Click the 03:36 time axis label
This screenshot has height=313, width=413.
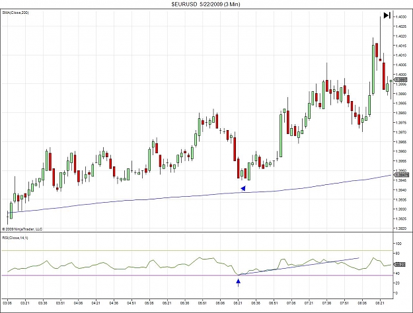(x=43, y=303)
